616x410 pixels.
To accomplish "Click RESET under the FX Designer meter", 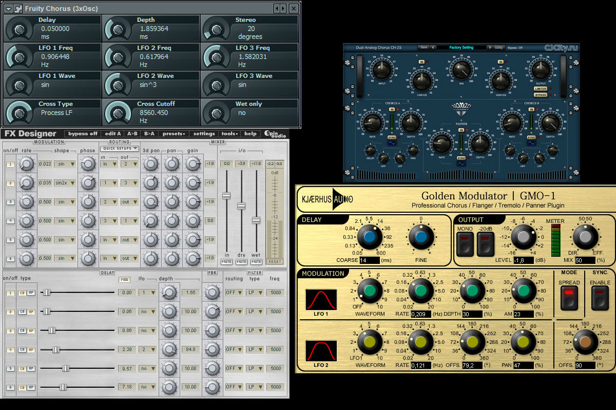I will point(275,262).
